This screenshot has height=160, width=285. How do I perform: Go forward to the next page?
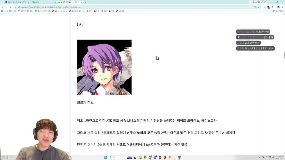pyautogui.click(x=7, y=7)
